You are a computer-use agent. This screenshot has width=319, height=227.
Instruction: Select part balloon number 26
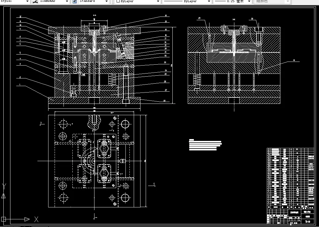click(x=165, y=81)
